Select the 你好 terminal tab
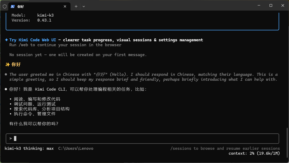The image size is (289, 163). tap(39, 6)
